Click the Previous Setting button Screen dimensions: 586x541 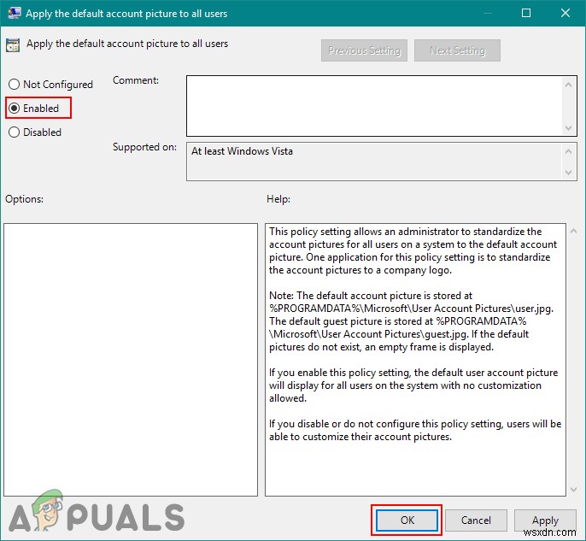pos(364,50)
